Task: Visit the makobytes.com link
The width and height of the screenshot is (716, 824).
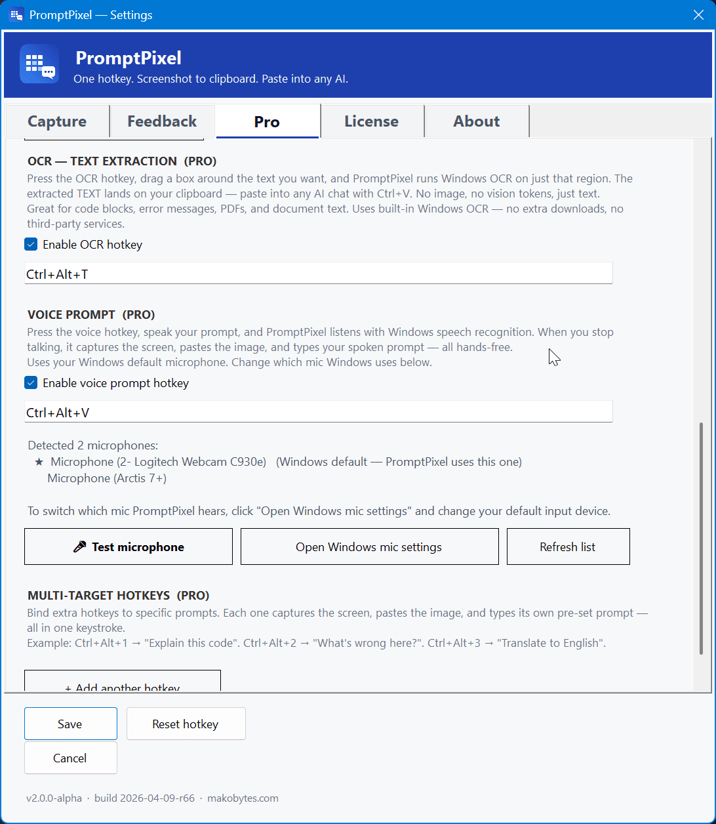Action: (x=243, y=798)
